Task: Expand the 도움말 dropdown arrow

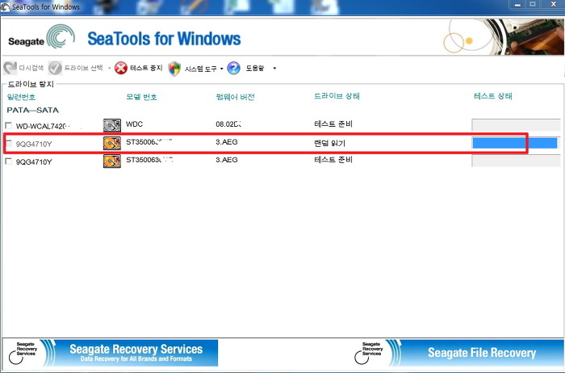Action: click(x=274, y=69)
